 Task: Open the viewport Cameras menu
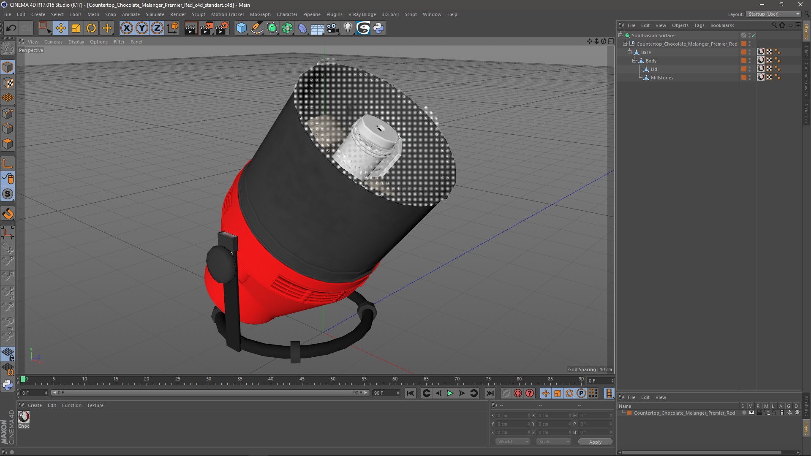pos(53,42)
